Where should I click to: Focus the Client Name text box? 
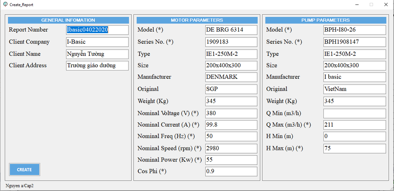coord(97,54)
